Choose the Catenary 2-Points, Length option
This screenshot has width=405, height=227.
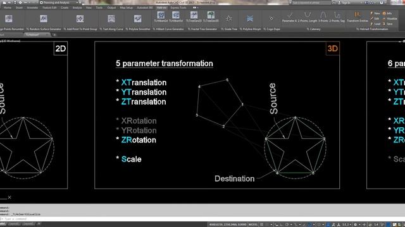(308, 17)
